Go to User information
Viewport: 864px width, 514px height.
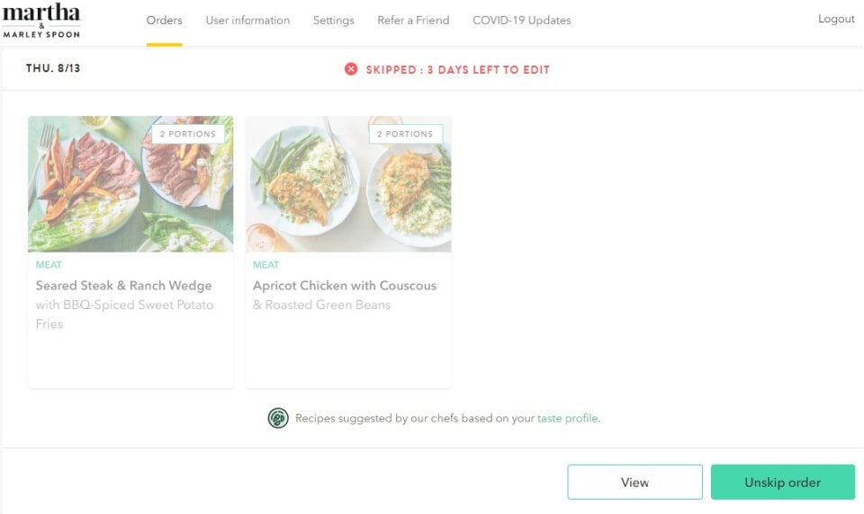247,21
